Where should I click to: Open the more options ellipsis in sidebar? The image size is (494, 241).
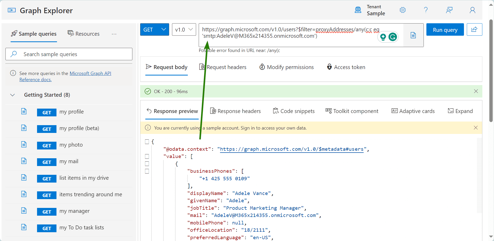[x=114, y=34]
